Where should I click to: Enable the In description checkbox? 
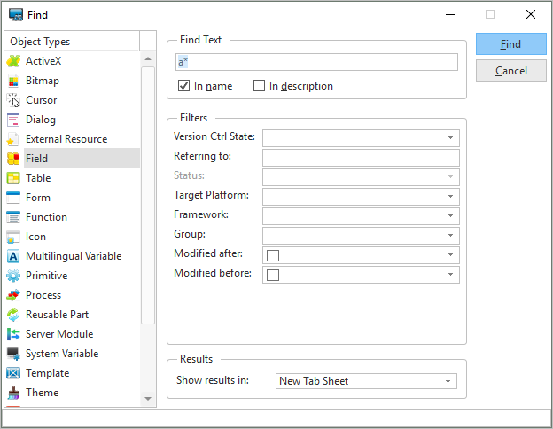point(259,86)
